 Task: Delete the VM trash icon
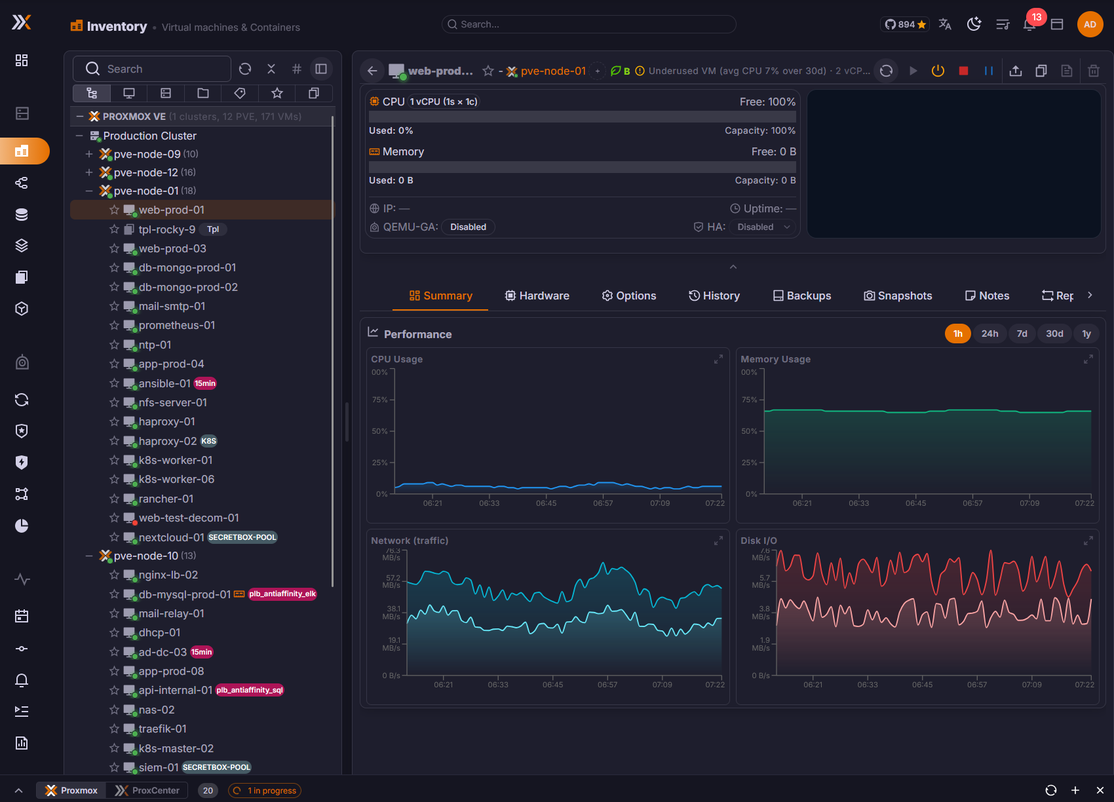click(1094, 71)
